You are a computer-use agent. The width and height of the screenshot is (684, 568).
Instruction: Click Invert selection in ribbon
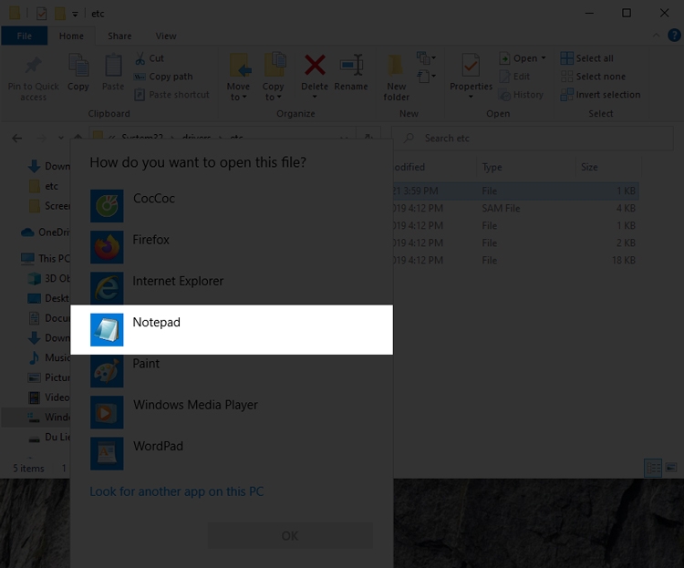(x=601, y=95)
